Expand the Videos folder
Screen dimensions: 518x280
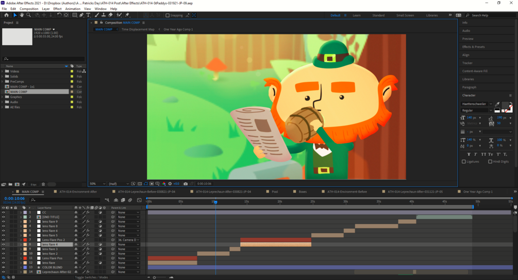pos(2,71)
